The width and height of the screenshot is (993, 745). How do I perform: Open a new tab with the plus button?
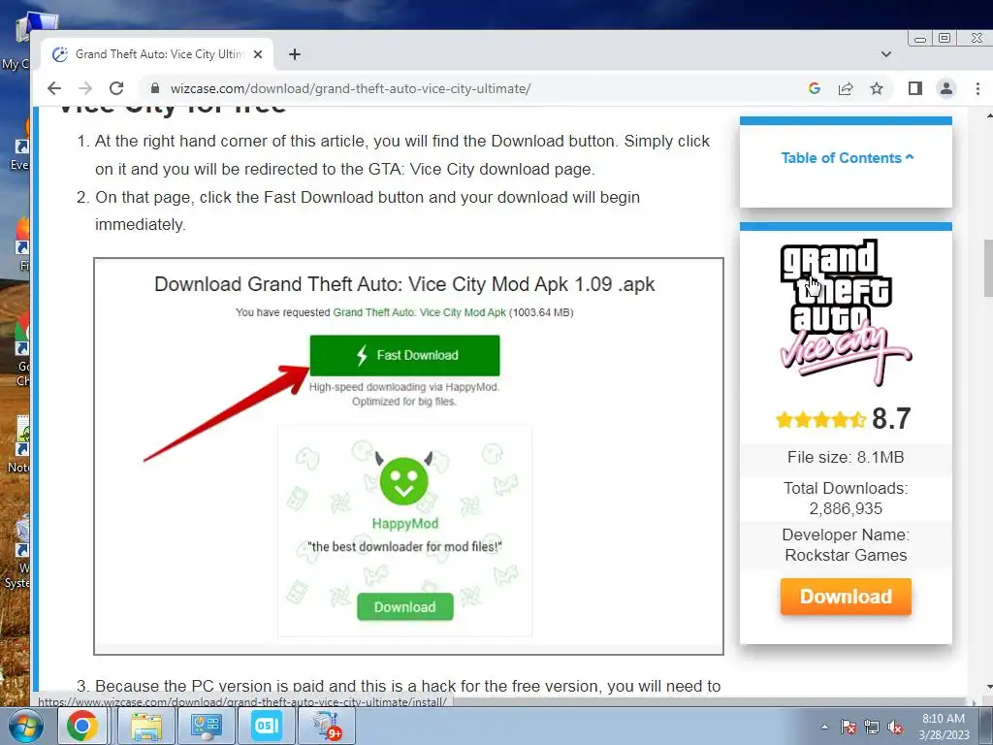point(295,54)
